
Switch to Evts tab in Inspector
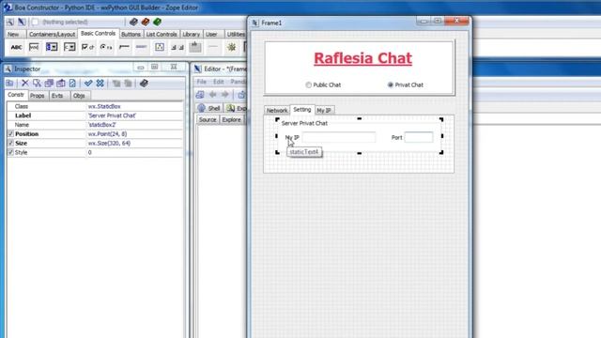(x=57, y=96)
